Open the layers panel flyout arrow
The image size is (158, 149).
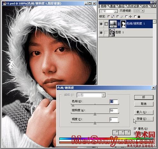(x=154, y=6)
